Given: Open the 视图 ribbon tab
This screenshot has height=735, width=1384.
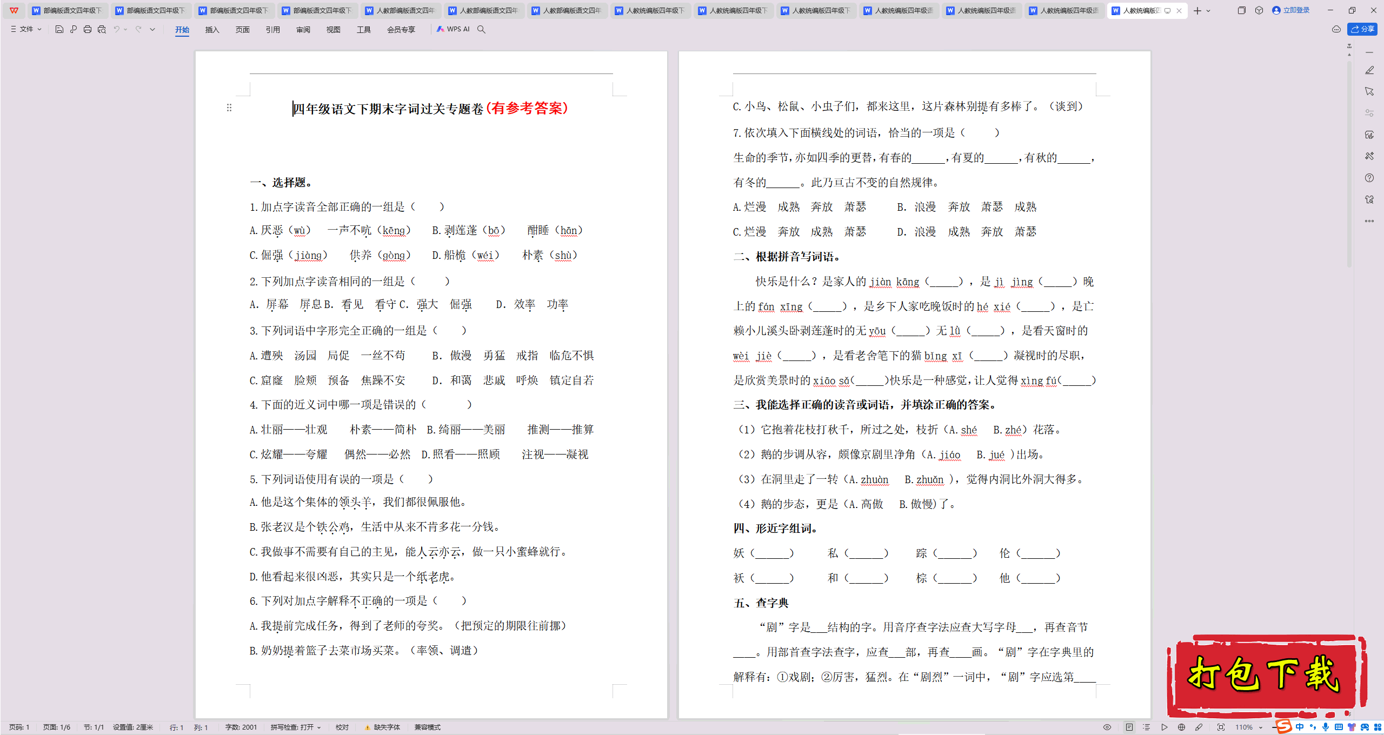Looking at the screenshot, I should point(334,30).
